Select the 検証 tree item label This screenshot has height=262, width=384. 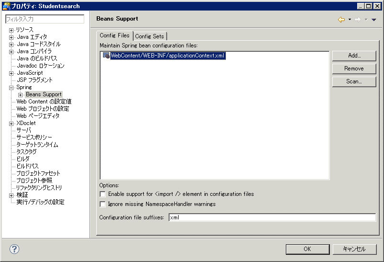click(23, 195)
